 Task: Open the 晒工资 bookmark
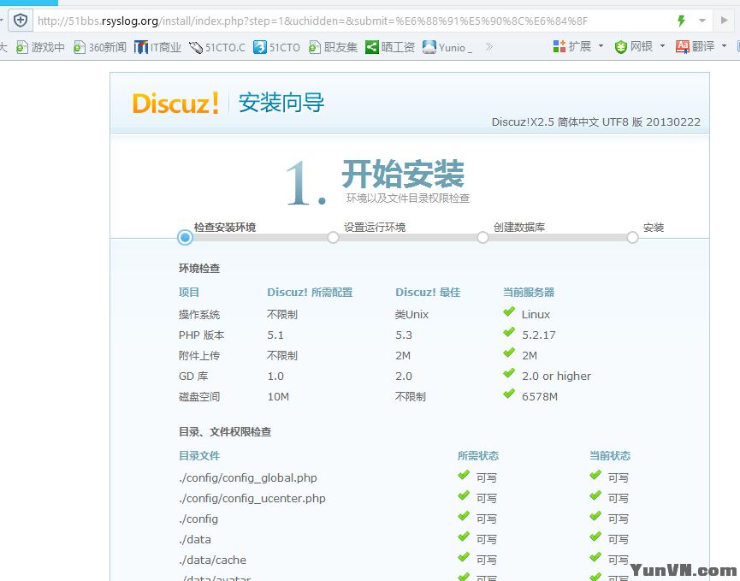(390, 47)
